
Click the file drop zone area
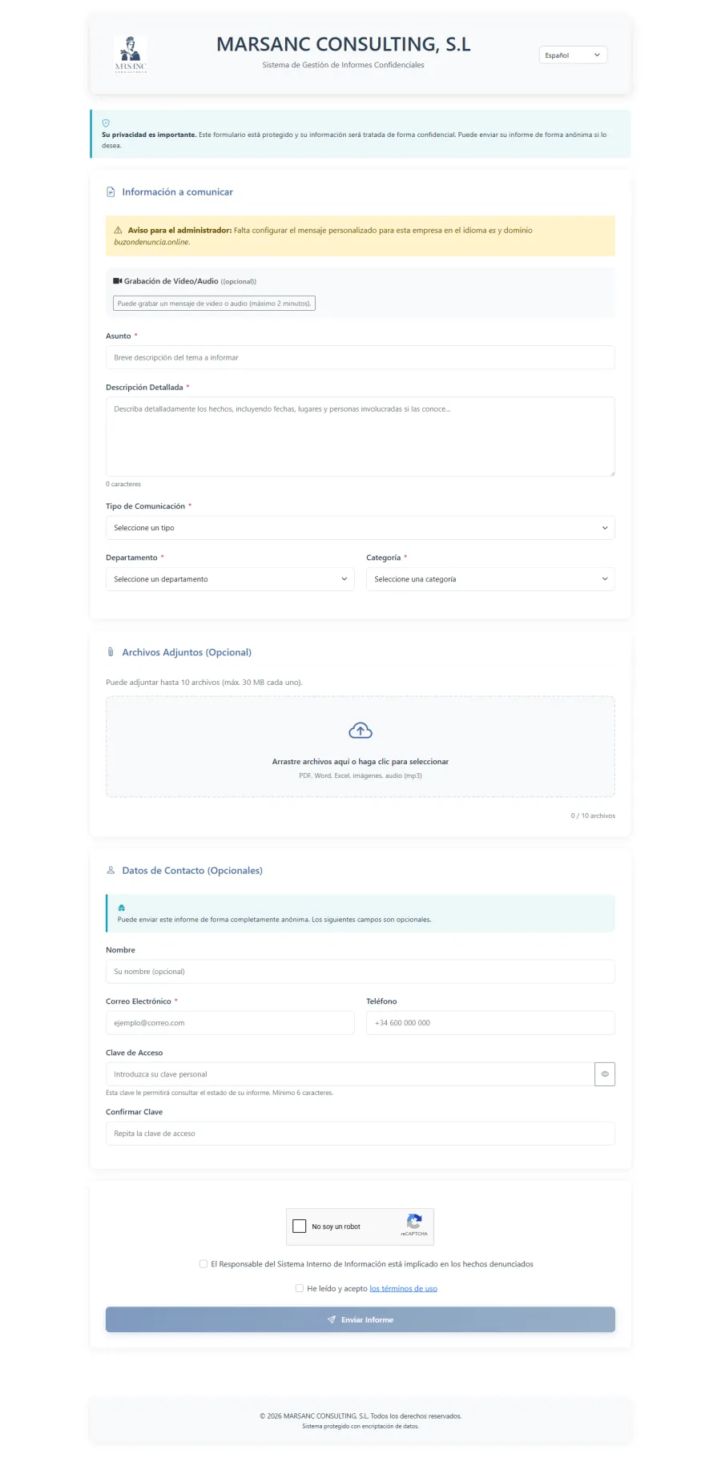click(x=360, y=747)
